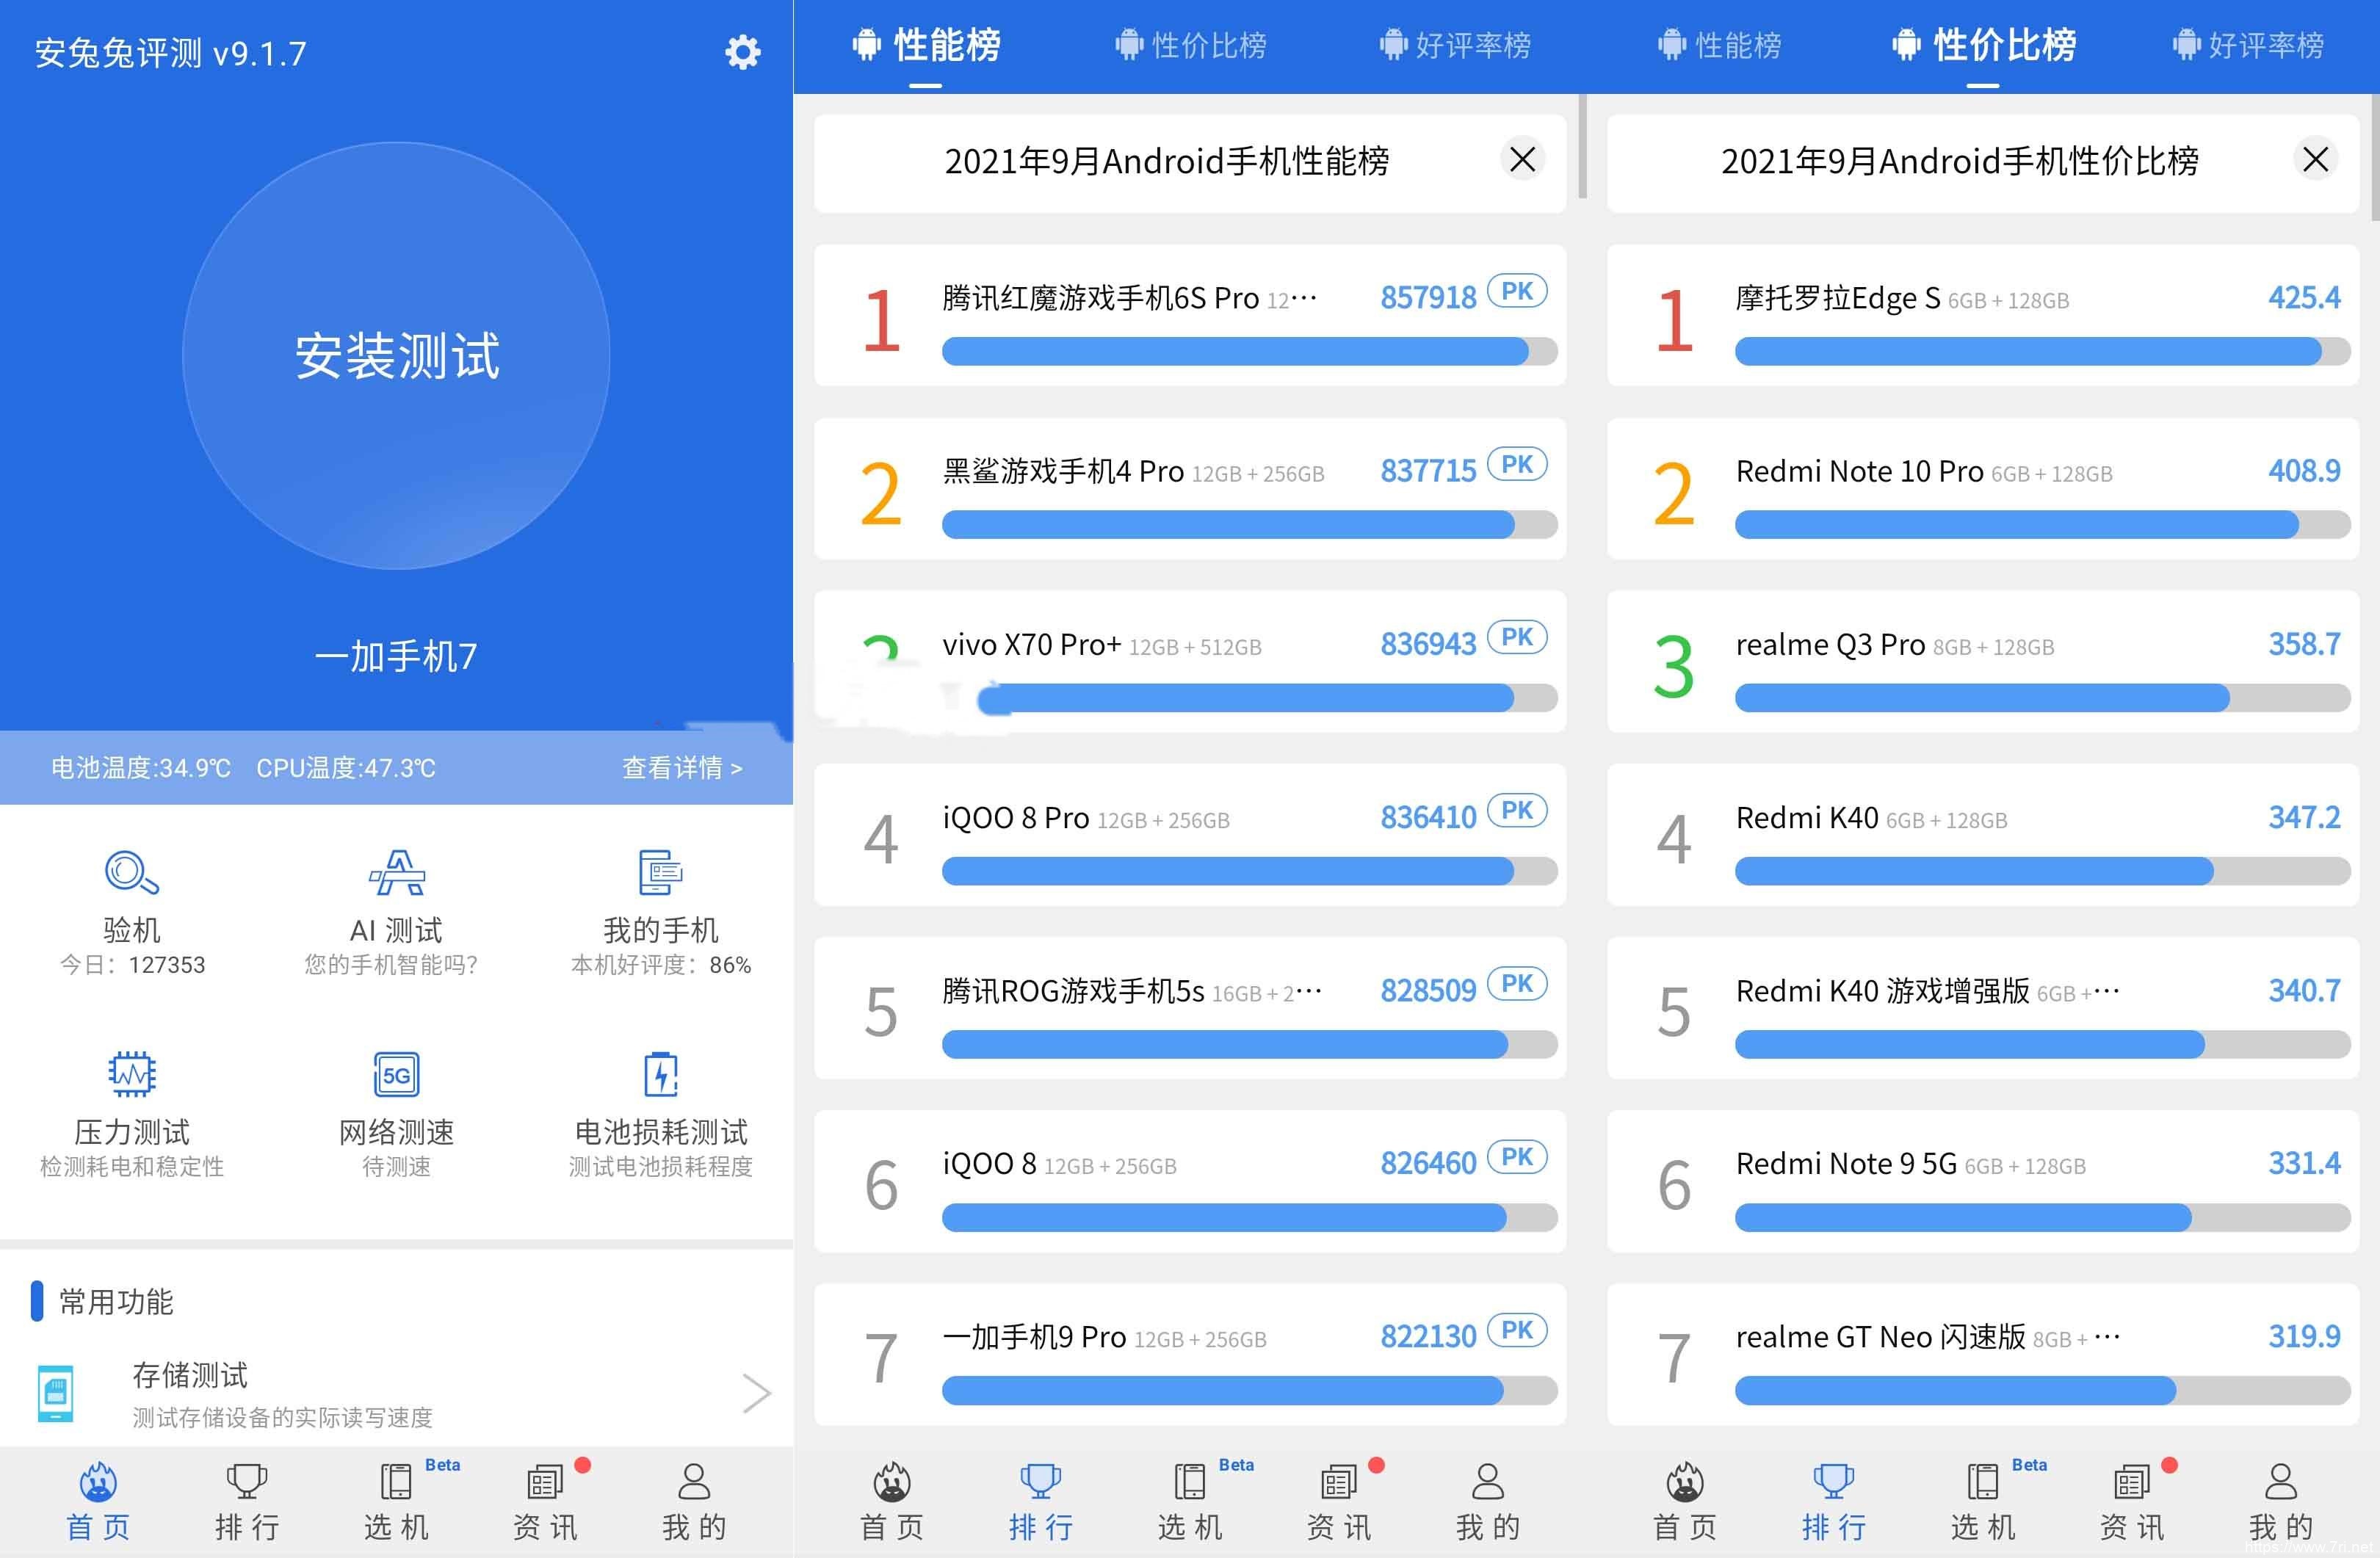
Task: Tap PK for 腾讯ROG游戏手机5s
Action: pos(1517,983)
